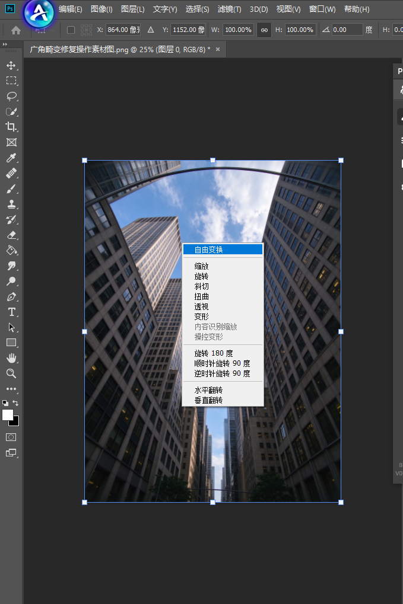
Task: Choose 变形 in context menu
Action: (223, 317)
